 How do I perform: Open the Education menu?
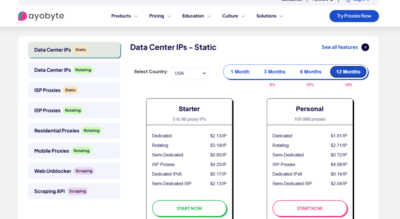tap(196, 16)
